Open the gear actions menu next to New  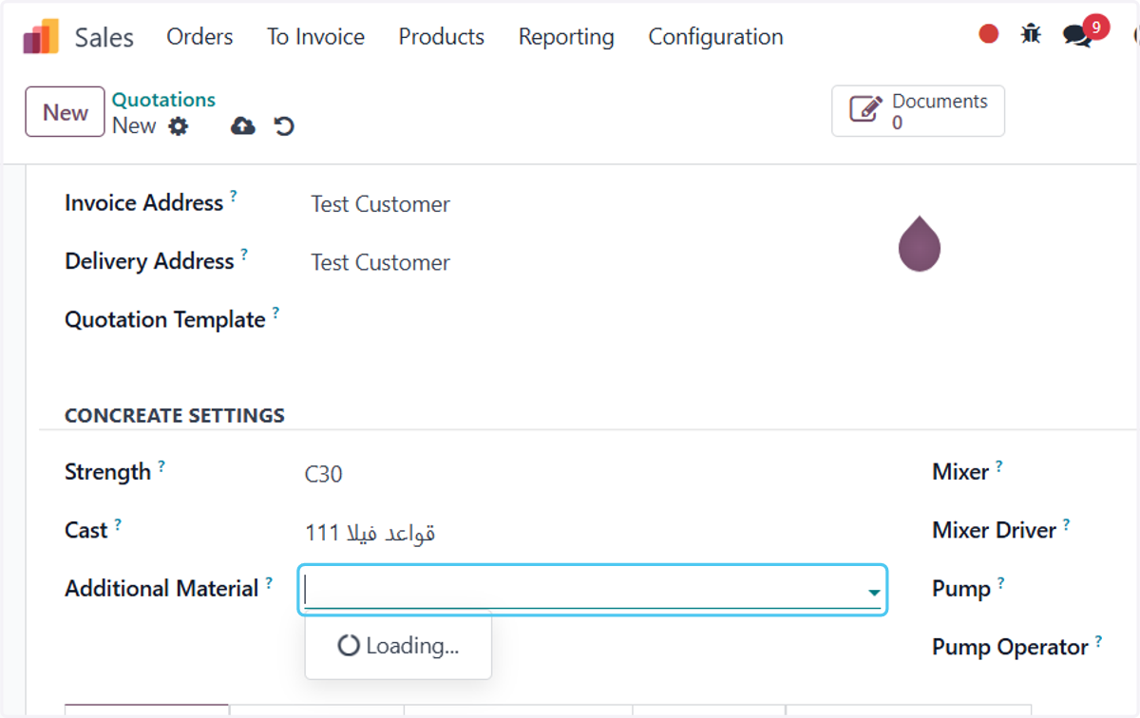(179, 126)
